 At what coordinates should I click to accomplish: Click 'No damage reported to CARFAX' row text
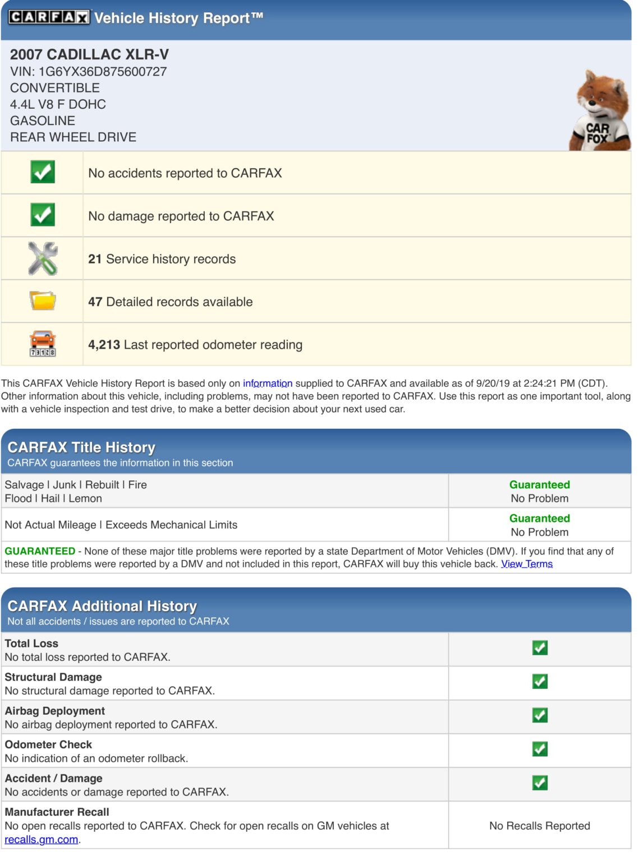[181, 216]
